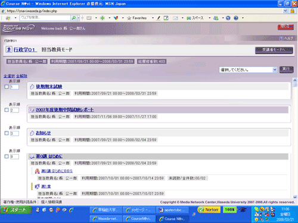Open dropdown arrow next to スペース

[x=209, y=18]
